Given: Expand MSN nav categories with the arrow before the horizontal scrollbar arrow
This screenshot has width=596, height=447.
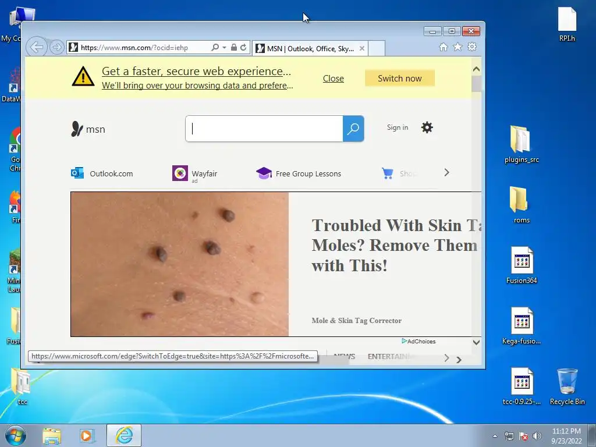Looking at the screenshot, I should (x=446, y=358).
